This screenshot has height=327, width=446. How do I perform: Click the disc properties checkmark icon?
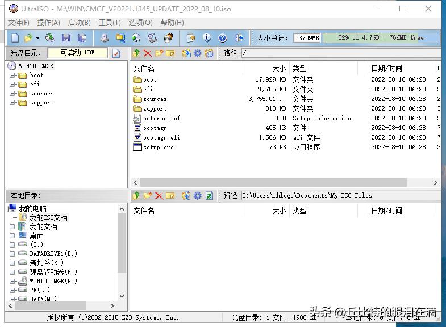pyautogui.click(x=116, y=53)
